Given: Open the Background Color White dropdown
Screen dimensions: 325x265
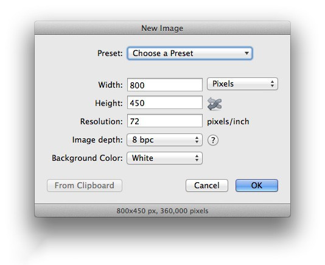Looking at the screenshot, I should 164,158.
